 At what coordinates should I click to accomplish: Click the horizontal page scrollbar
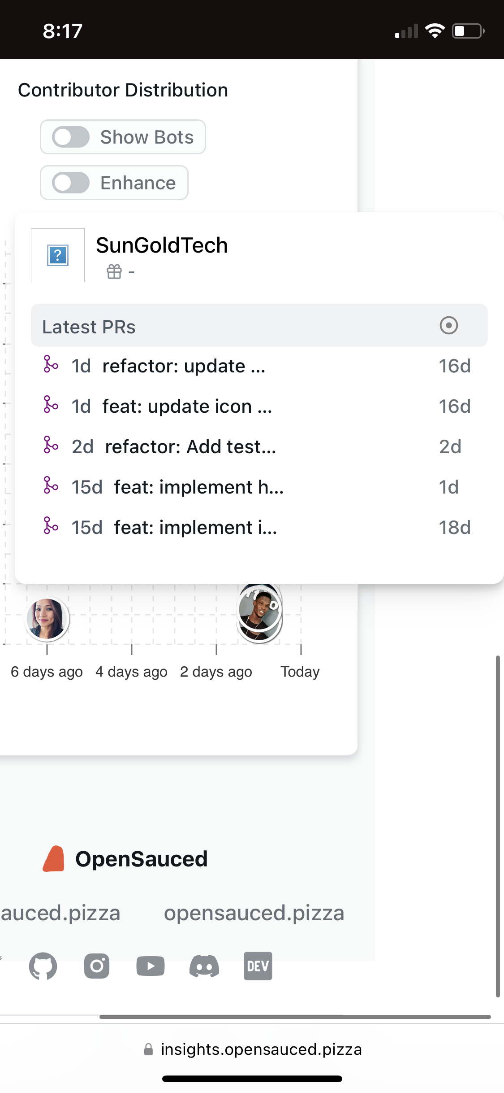(295, 1017)
